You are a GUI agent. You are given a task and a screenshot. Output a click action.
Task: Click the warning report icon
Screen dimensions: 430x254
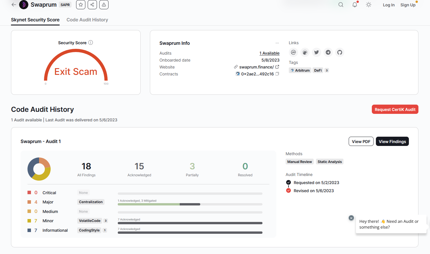104,5
